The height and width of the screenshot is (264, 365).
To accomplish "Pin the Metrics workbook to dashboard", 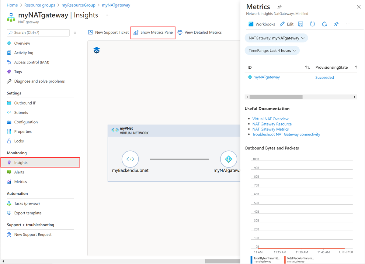I will click(336, 24).
